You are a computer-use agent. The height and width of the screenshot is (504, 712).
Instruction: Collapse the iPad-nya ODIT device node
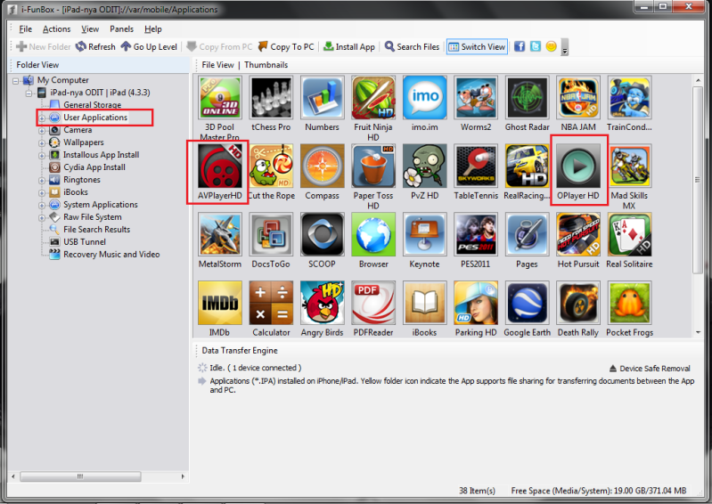29,93
